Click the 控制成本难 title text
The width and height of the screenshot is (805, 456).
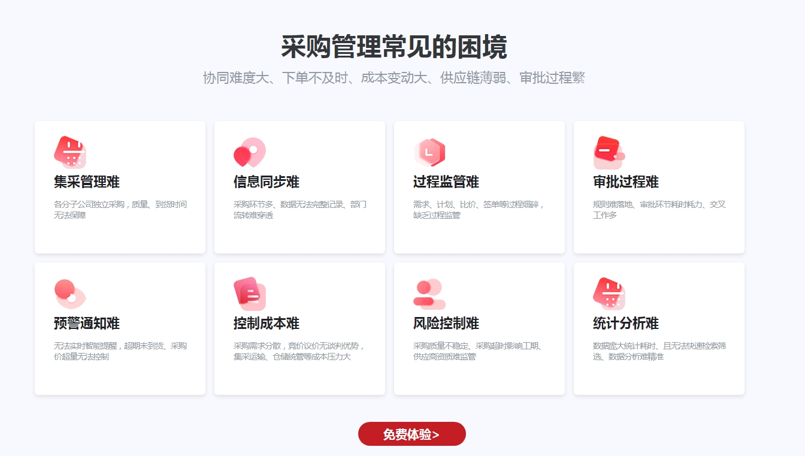click(x=267, y=324)
